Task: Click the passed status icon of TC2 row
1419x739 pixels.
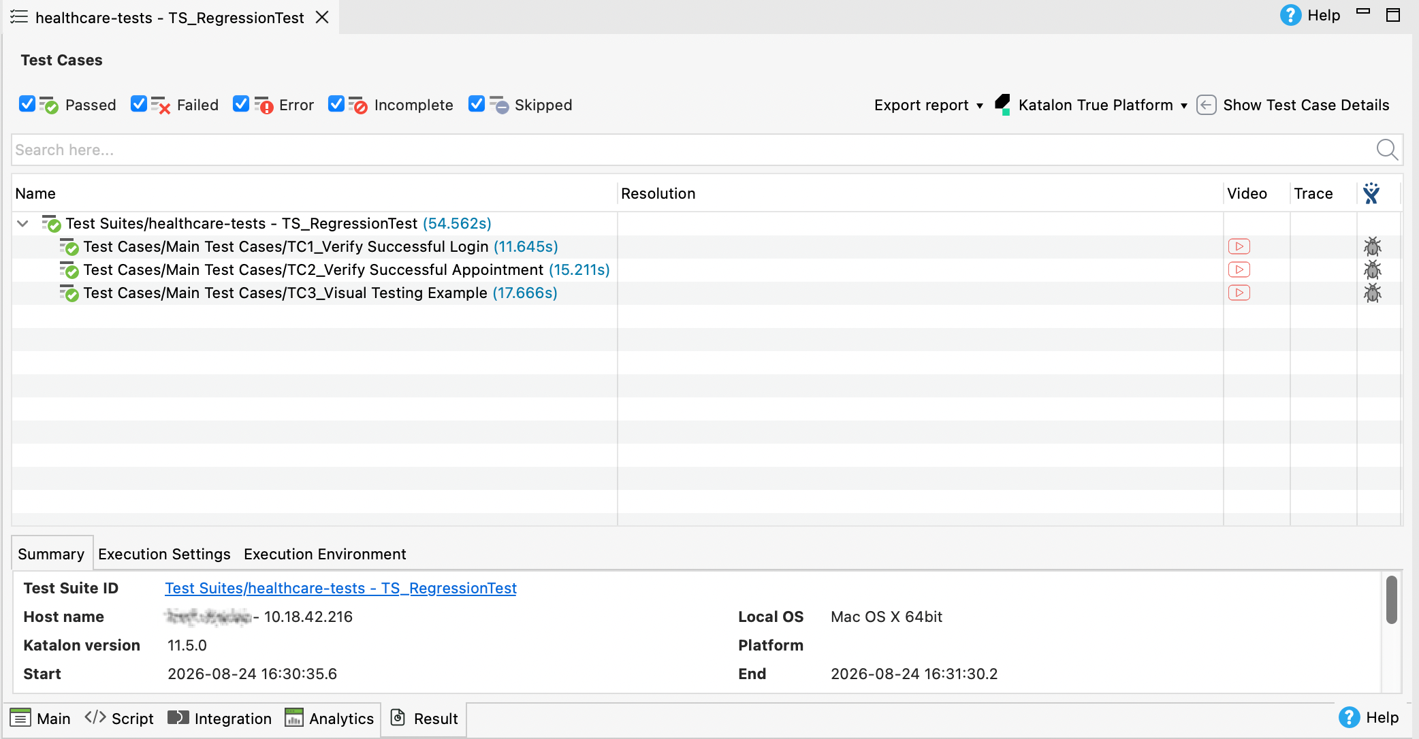Action: point(69,269)
